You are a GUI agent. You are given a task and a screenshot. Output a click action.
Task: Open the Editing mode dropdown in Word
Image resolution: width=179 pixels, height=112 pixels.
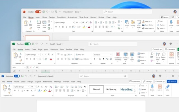[x=148, y=81]
